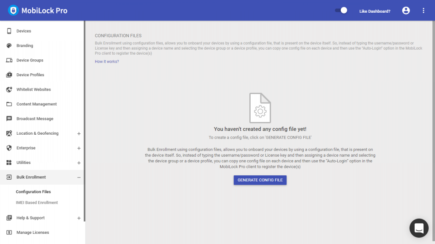Toggle the dashboard switch in header

pos(341,11)
